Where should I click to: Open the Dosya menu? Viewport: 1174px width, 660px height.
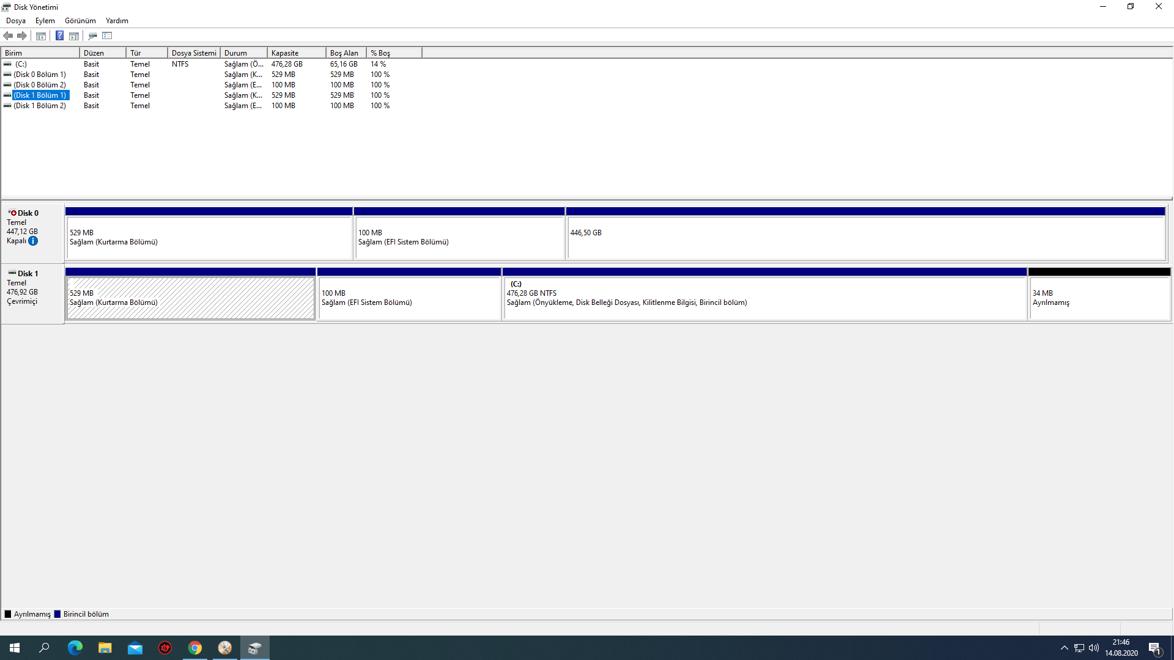[x=16, y=21]
